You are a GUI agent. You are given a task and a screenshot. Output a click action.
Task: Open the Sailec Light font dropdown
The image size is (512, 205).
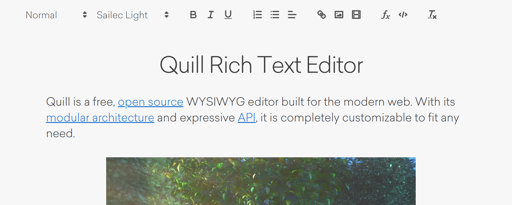tap(133, 15)
